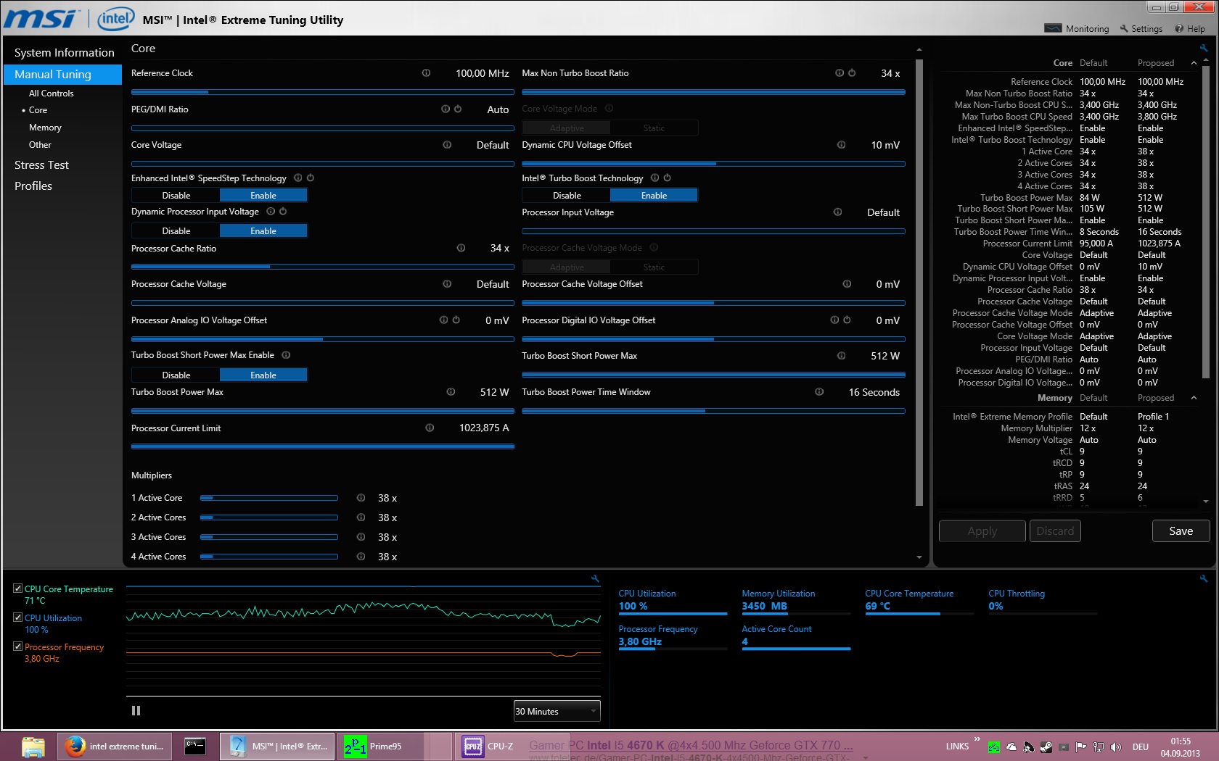Click the info icon for Turbo Boost Power Time Window
Screen dimensions: 1219x761
coord(819,391)
